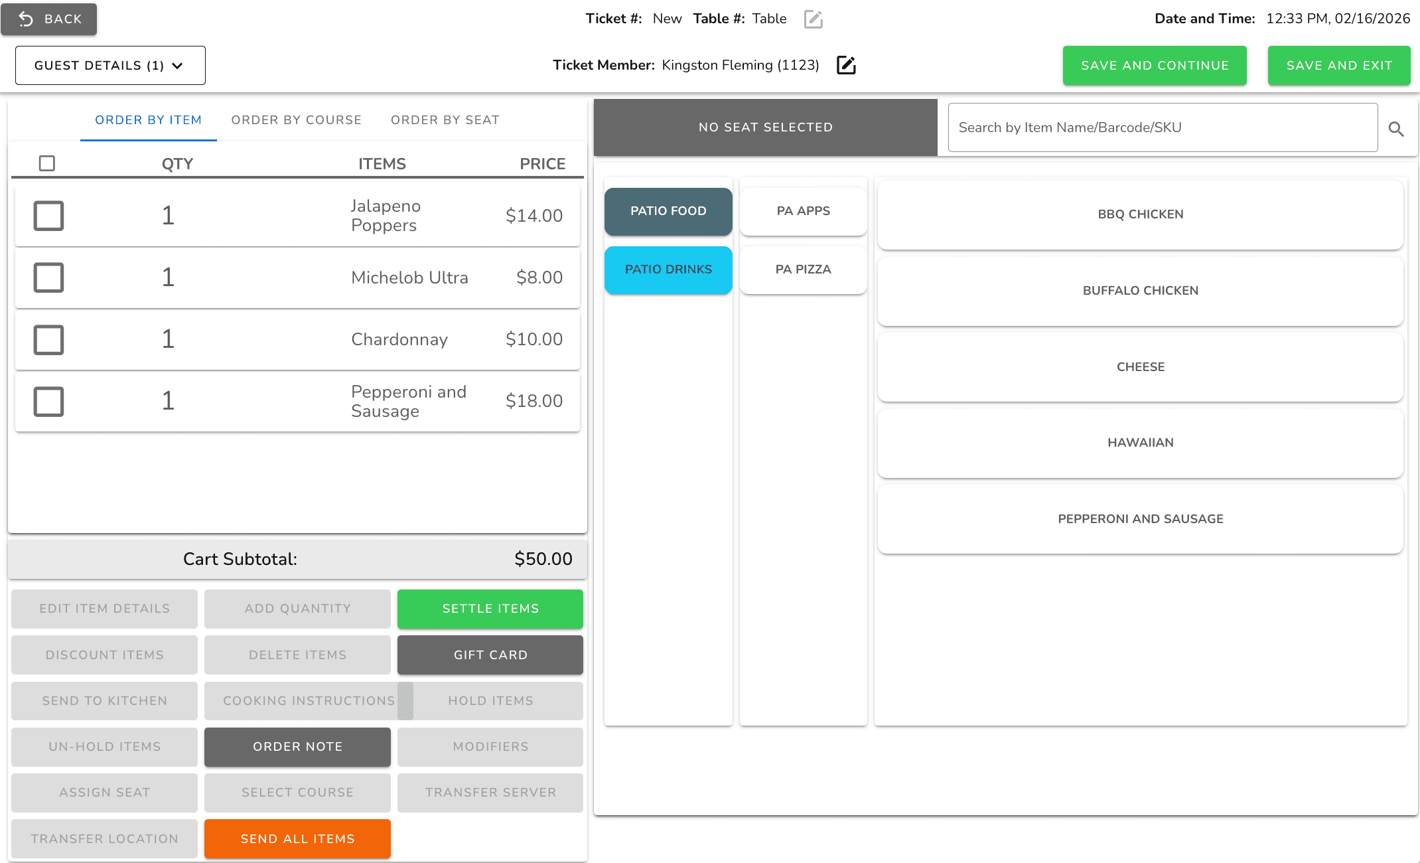Click the Order Note button
Viewport: 1420px width, 863px height.
(297, 747)
